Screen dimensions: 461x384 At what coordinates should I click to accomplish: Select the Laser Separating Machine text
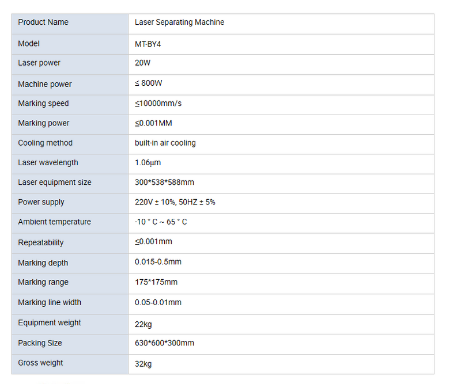pyautogui.click(x=179, y=22)
